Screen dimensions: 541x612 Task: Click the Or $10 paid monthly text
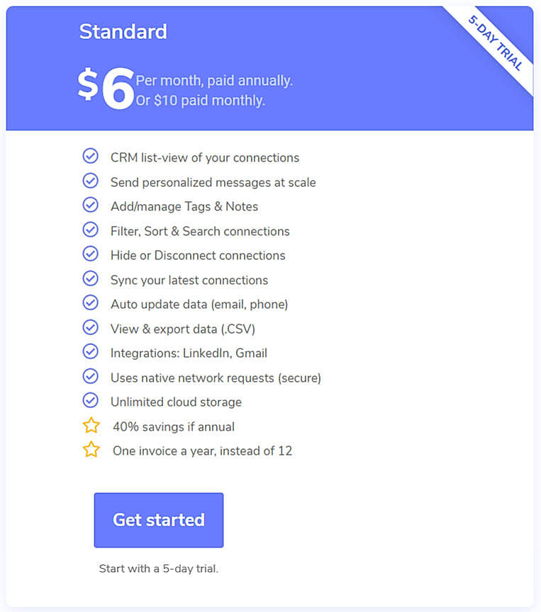(201, 100)
